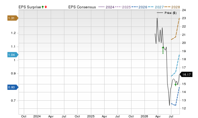This screenshot has width=198, height=118.
Task: Click the 0.7 left axis label
Action: tap(13, 101)
